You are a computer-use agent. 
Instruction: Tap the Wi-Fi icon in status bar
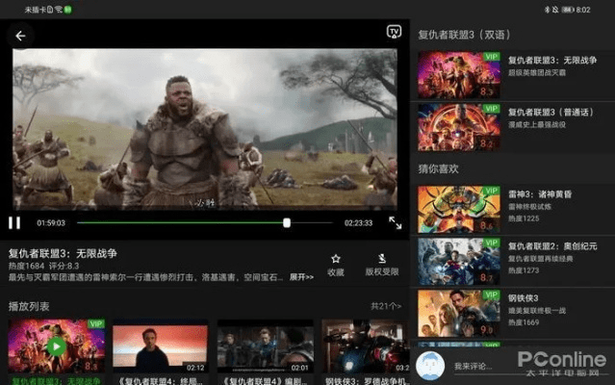[59, 10]
